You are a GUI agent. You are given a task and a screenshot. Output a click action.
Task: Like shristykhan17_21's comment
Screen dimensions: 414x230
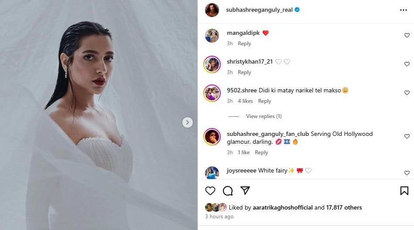point(407,64)
